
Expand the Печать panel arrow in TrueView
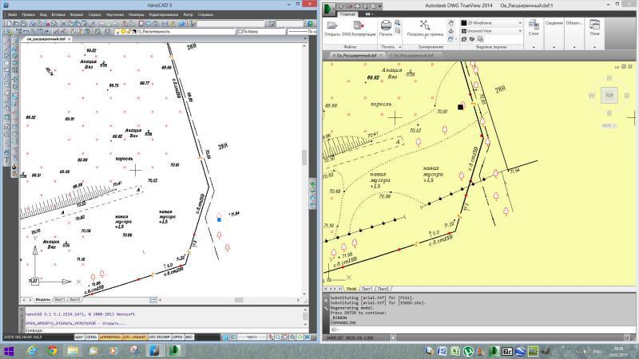[x=400, y=47]
